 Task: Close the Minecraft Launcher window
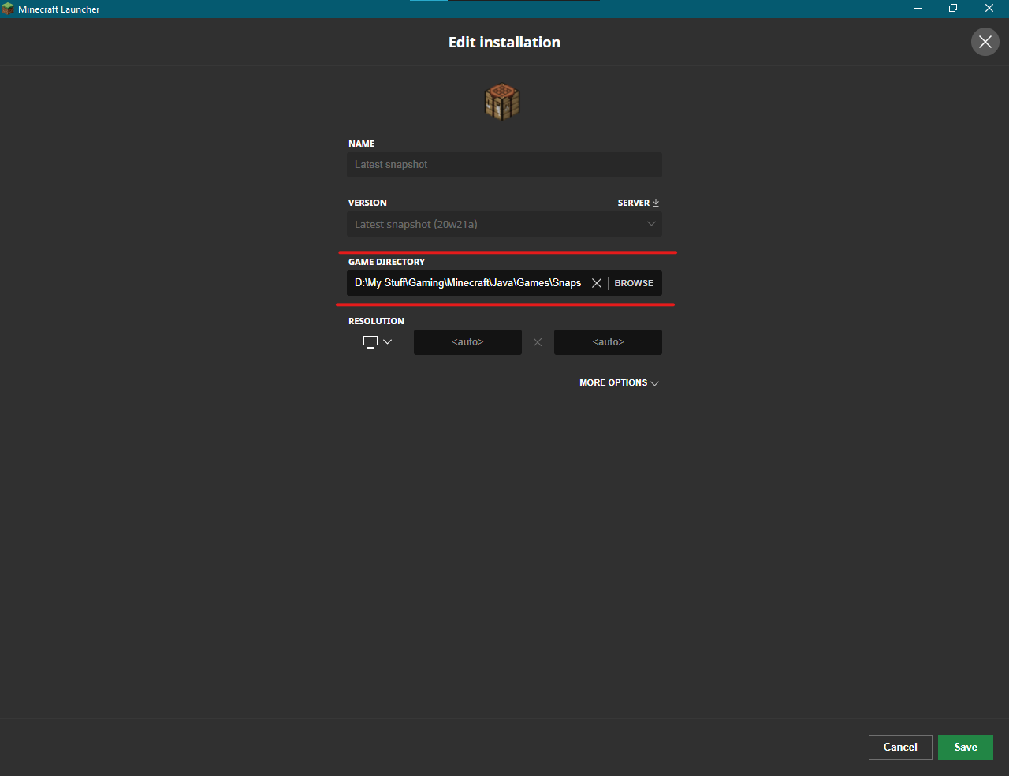point(989,9)
